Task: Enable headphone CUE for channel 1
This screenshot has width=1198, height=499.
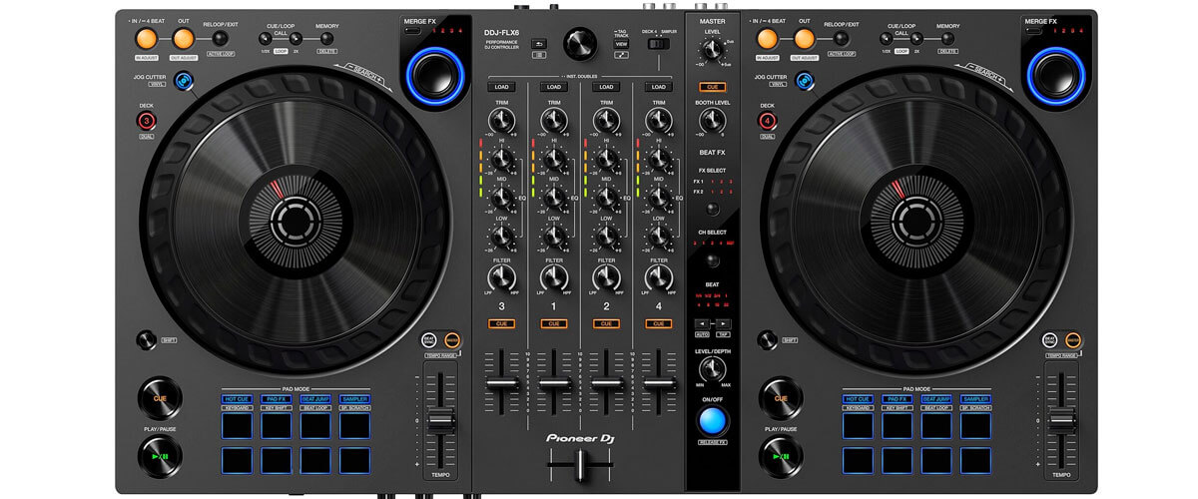Action: tap(554, 323)
